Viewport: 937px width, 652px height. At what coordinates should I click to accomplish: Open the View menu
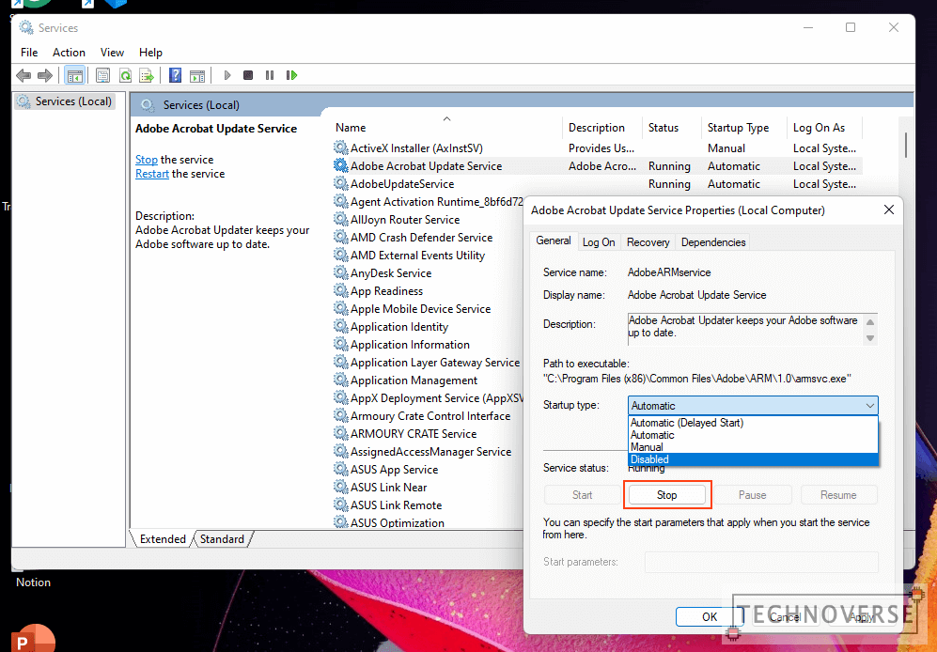pyautogui.click(x=112, y=53)
